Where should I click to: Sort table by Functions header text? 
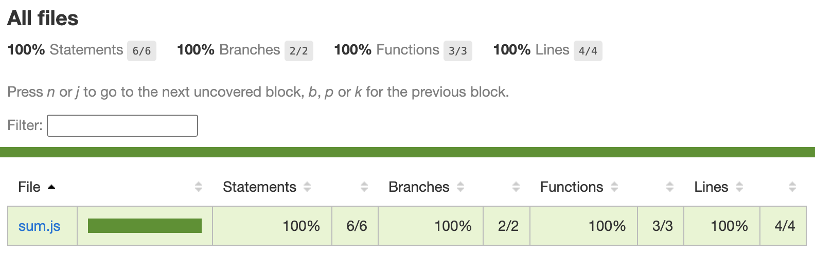pos(571,187)
